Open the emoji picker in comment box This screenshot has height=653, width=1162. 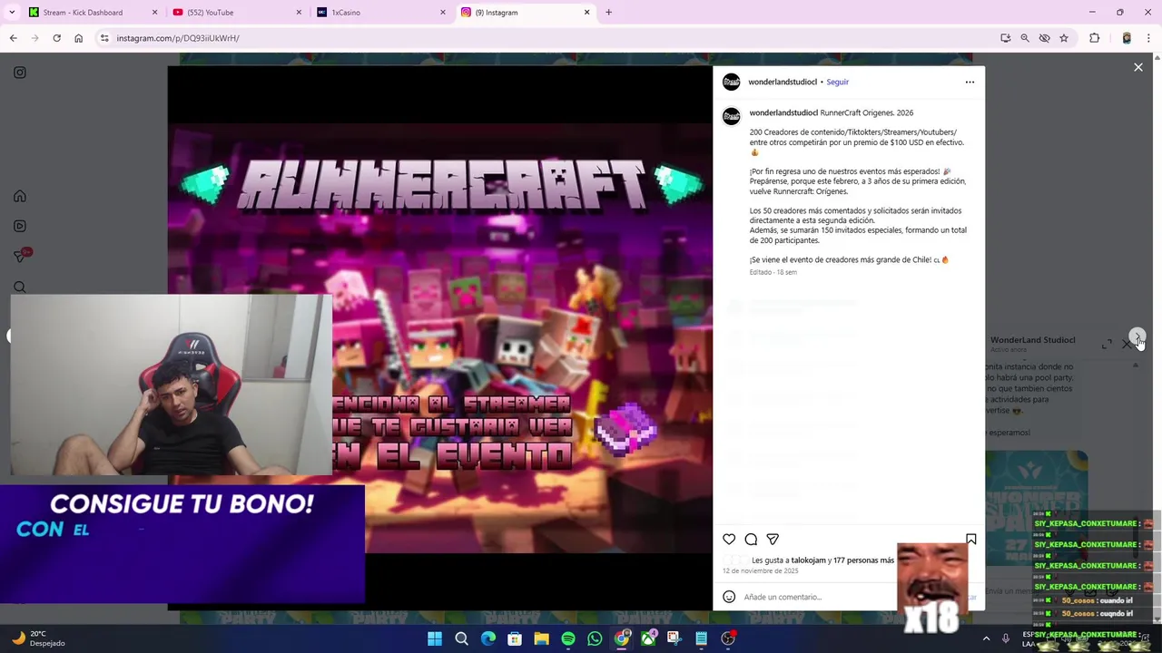click(x=729, y=597)
